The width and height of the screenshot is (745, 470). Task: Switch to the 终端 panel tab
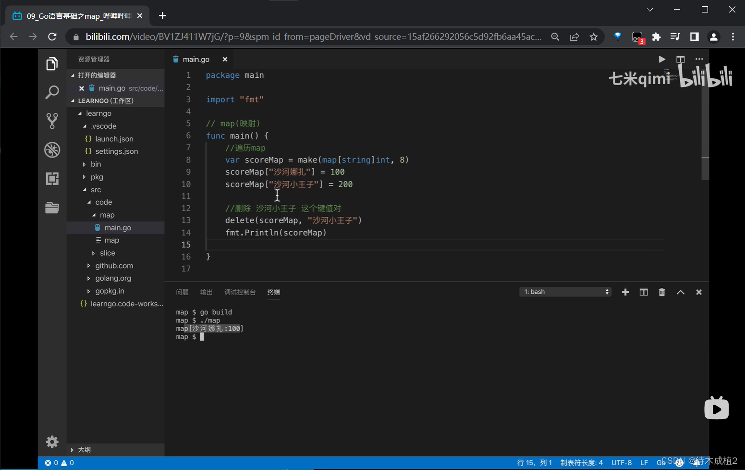pos(274,292)
